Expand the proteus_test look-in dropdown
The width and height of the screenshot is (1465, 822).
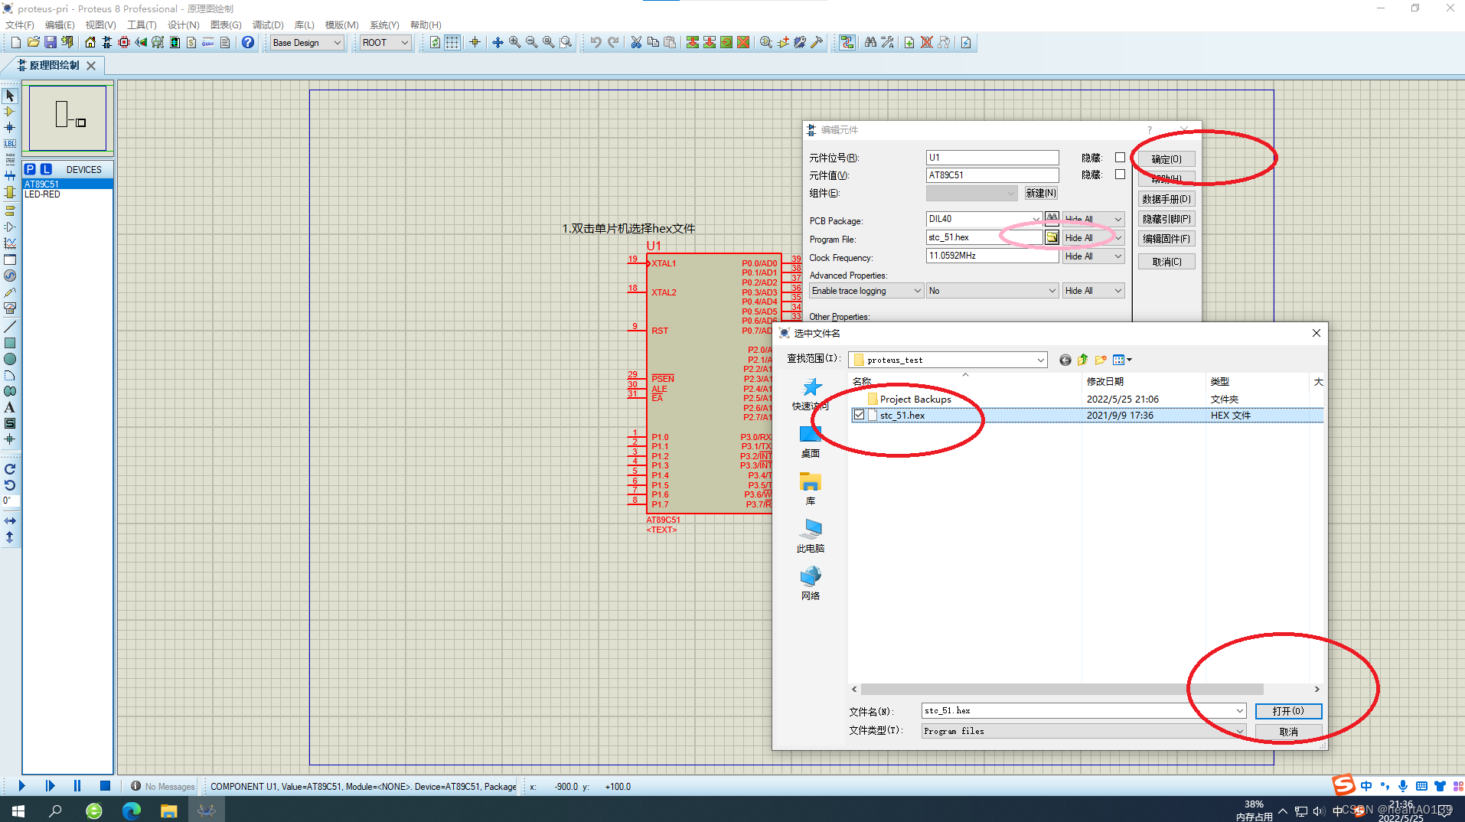click(1040, 360)
